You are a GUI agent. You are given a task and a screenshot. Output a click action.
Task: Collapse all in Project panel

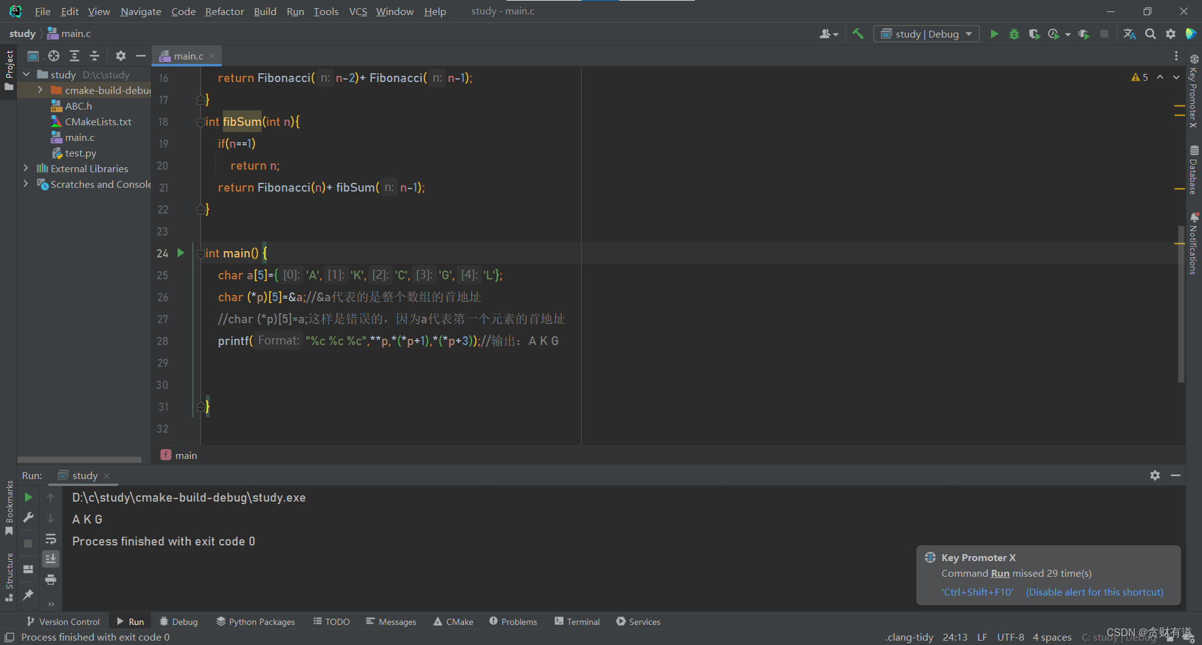click(95, 56)
